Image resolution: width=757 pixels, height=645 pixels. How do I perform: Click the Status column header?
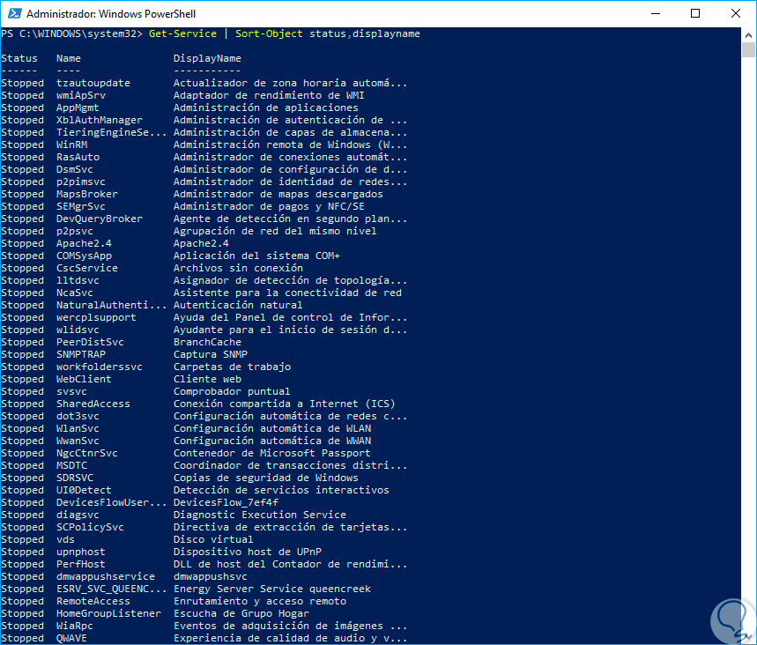[19, 58]
